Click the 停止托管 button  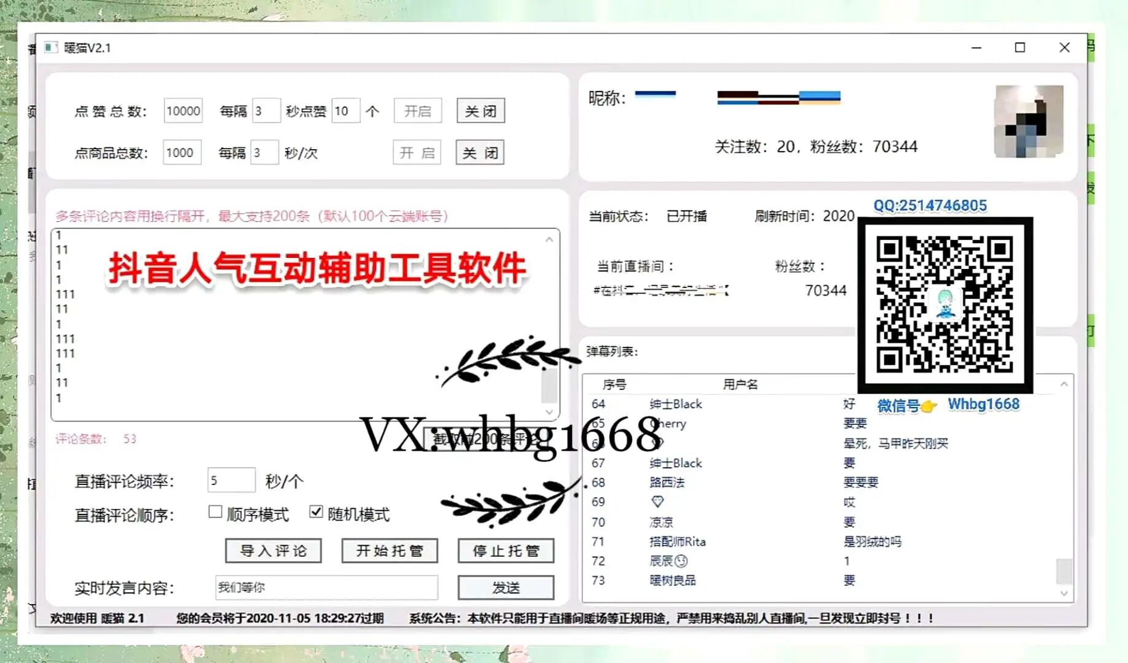(x=506, y=551)
